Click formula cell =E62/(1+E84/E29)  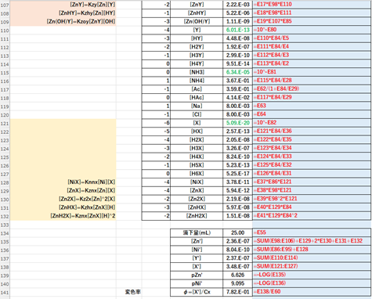312,89
